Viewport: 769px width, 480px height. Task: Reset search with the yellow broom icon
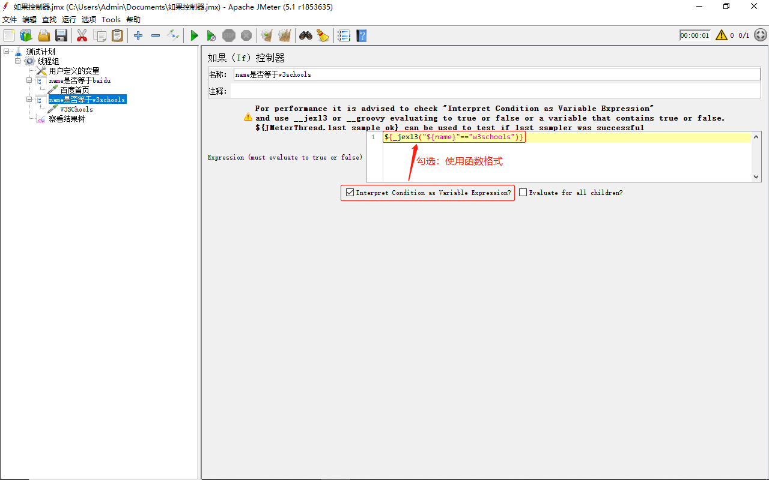tap(323, 35)
